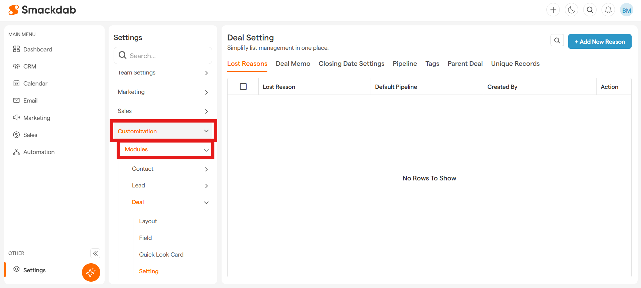Screen dimensions: 641x288
Task: Click the plus quick-add icon in header
Action: point(553,10)
